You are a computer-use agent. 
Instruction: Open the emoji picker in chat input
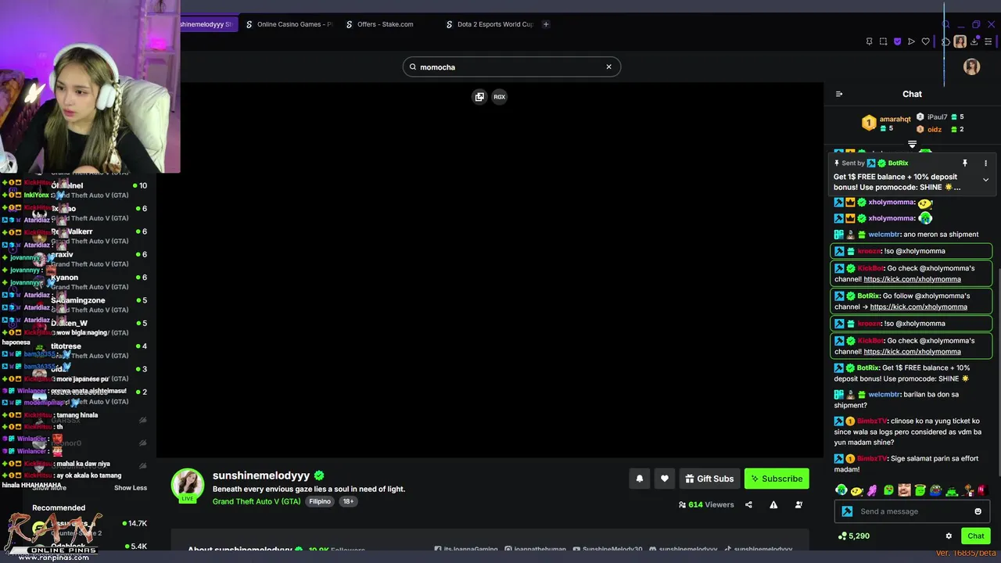[978, 511]
